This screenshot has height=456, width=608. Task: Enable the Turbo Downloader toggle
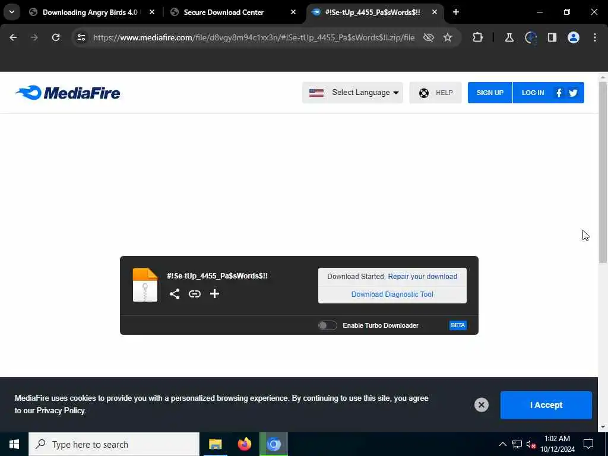[328, 325]
